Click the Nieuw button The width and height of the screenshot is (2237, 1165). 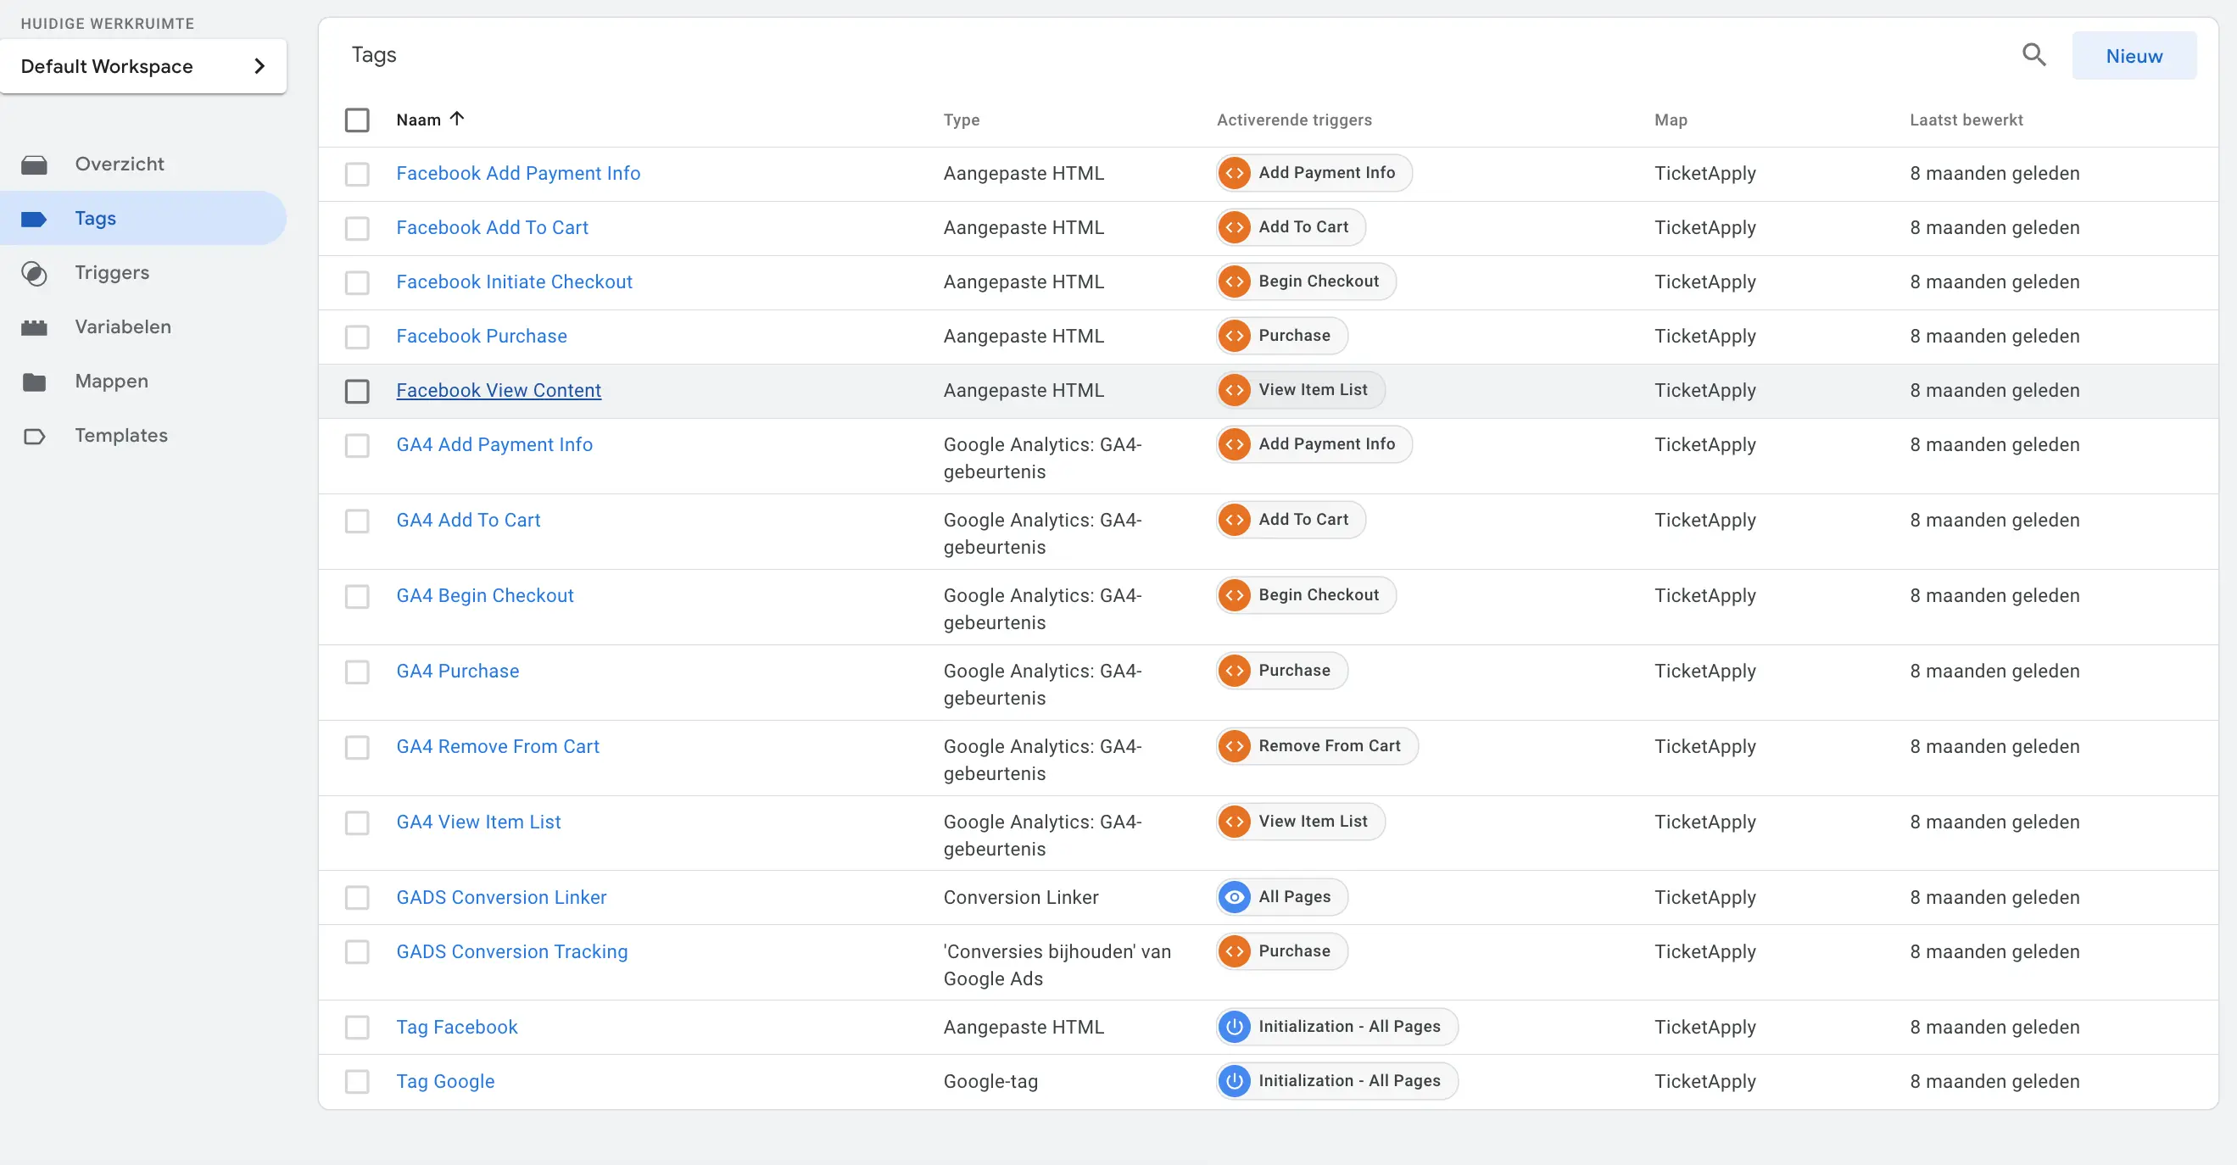click(2134, 55)
